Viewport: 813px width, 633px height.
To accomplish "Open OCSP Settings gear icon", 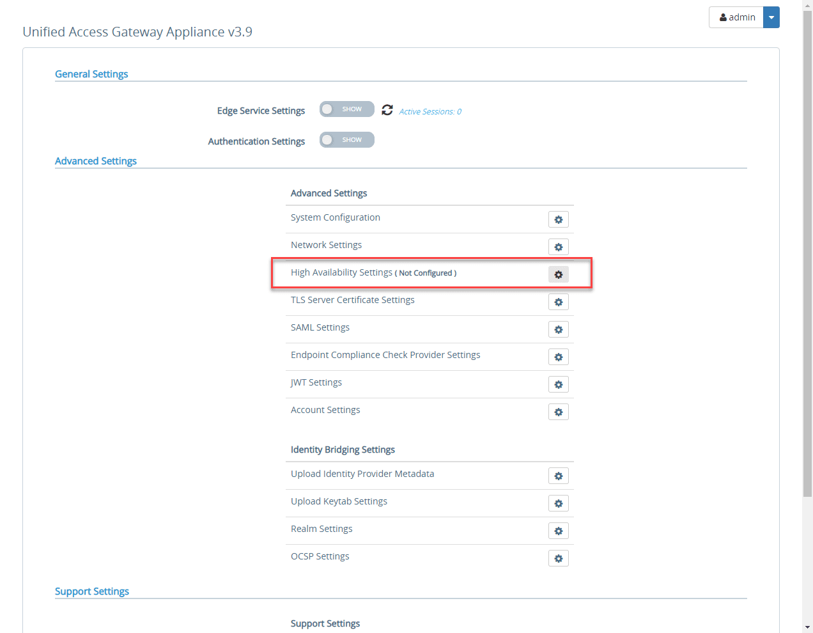I will pos(558,558).
